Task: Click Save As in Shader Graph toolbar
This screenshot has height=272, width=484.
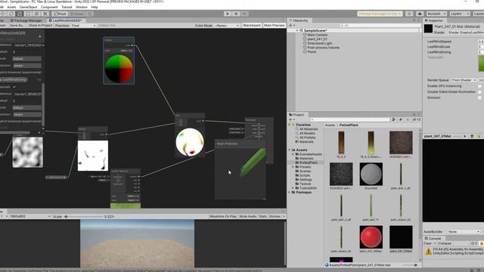Action: point(17,26)
